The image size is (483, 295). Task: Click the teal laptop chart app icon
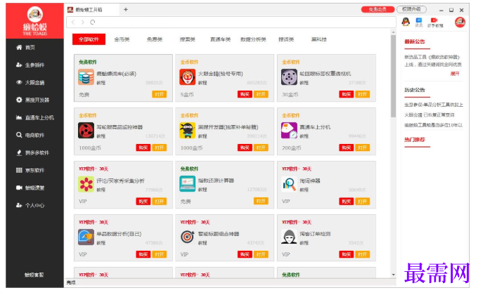click(x=187, y=184)
